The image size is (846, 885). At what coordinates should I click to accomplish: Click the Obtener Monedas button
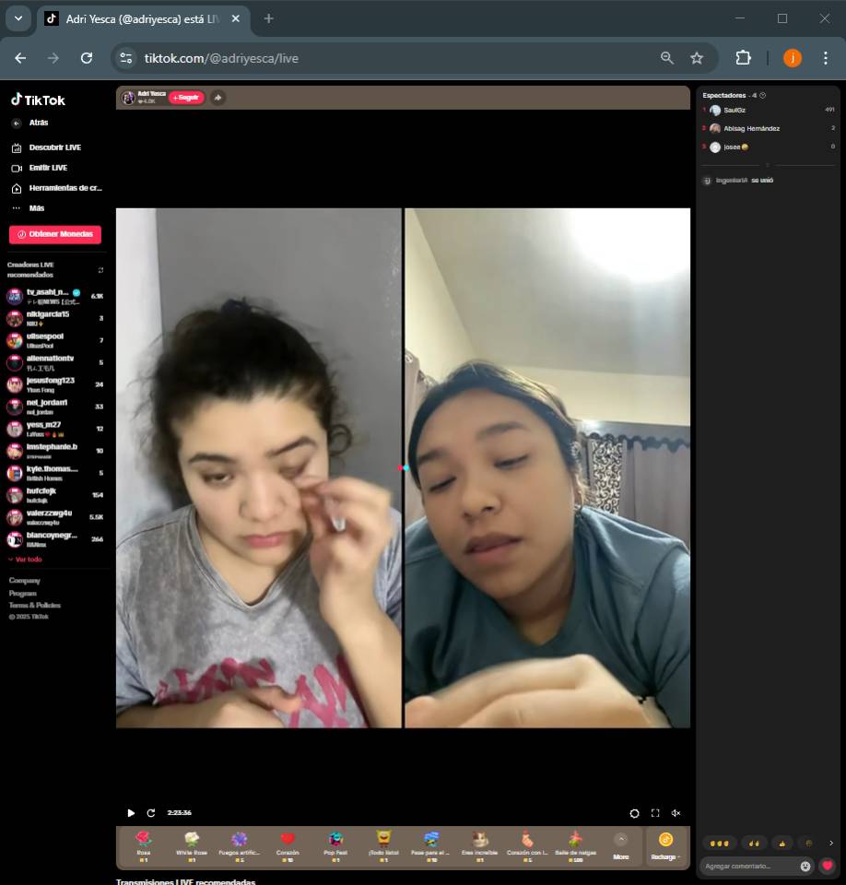[x=55, y=234]
